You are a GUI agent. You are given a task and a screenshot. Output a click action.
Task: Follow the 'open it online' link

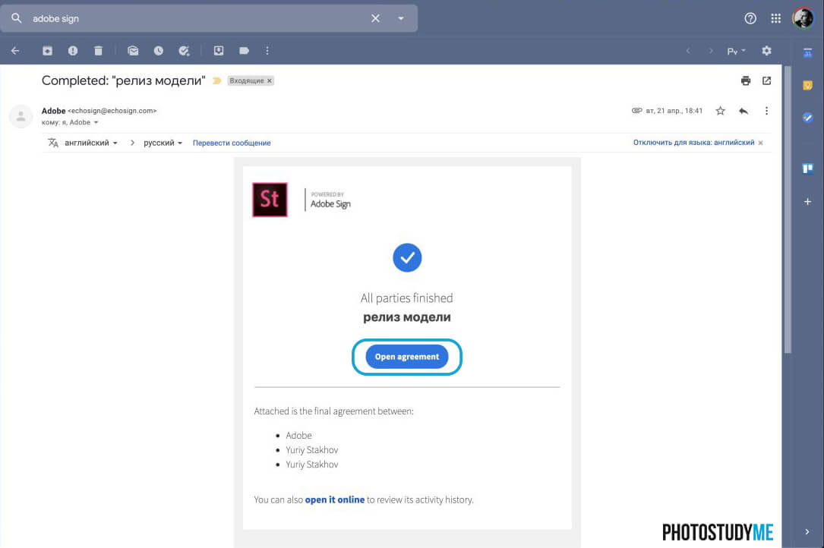click(x=335, y=499)
